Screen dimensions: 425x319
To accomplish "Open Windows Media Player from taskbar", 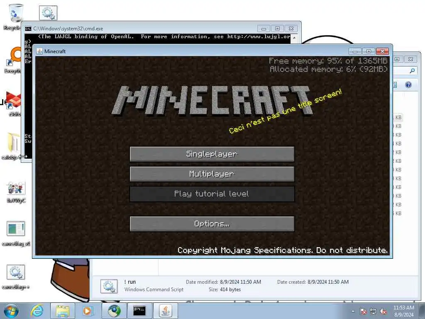I will pos(88,311).
